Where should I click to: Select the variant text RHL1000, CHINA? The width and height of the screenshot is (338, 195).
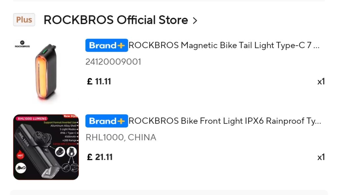[121, 137]
